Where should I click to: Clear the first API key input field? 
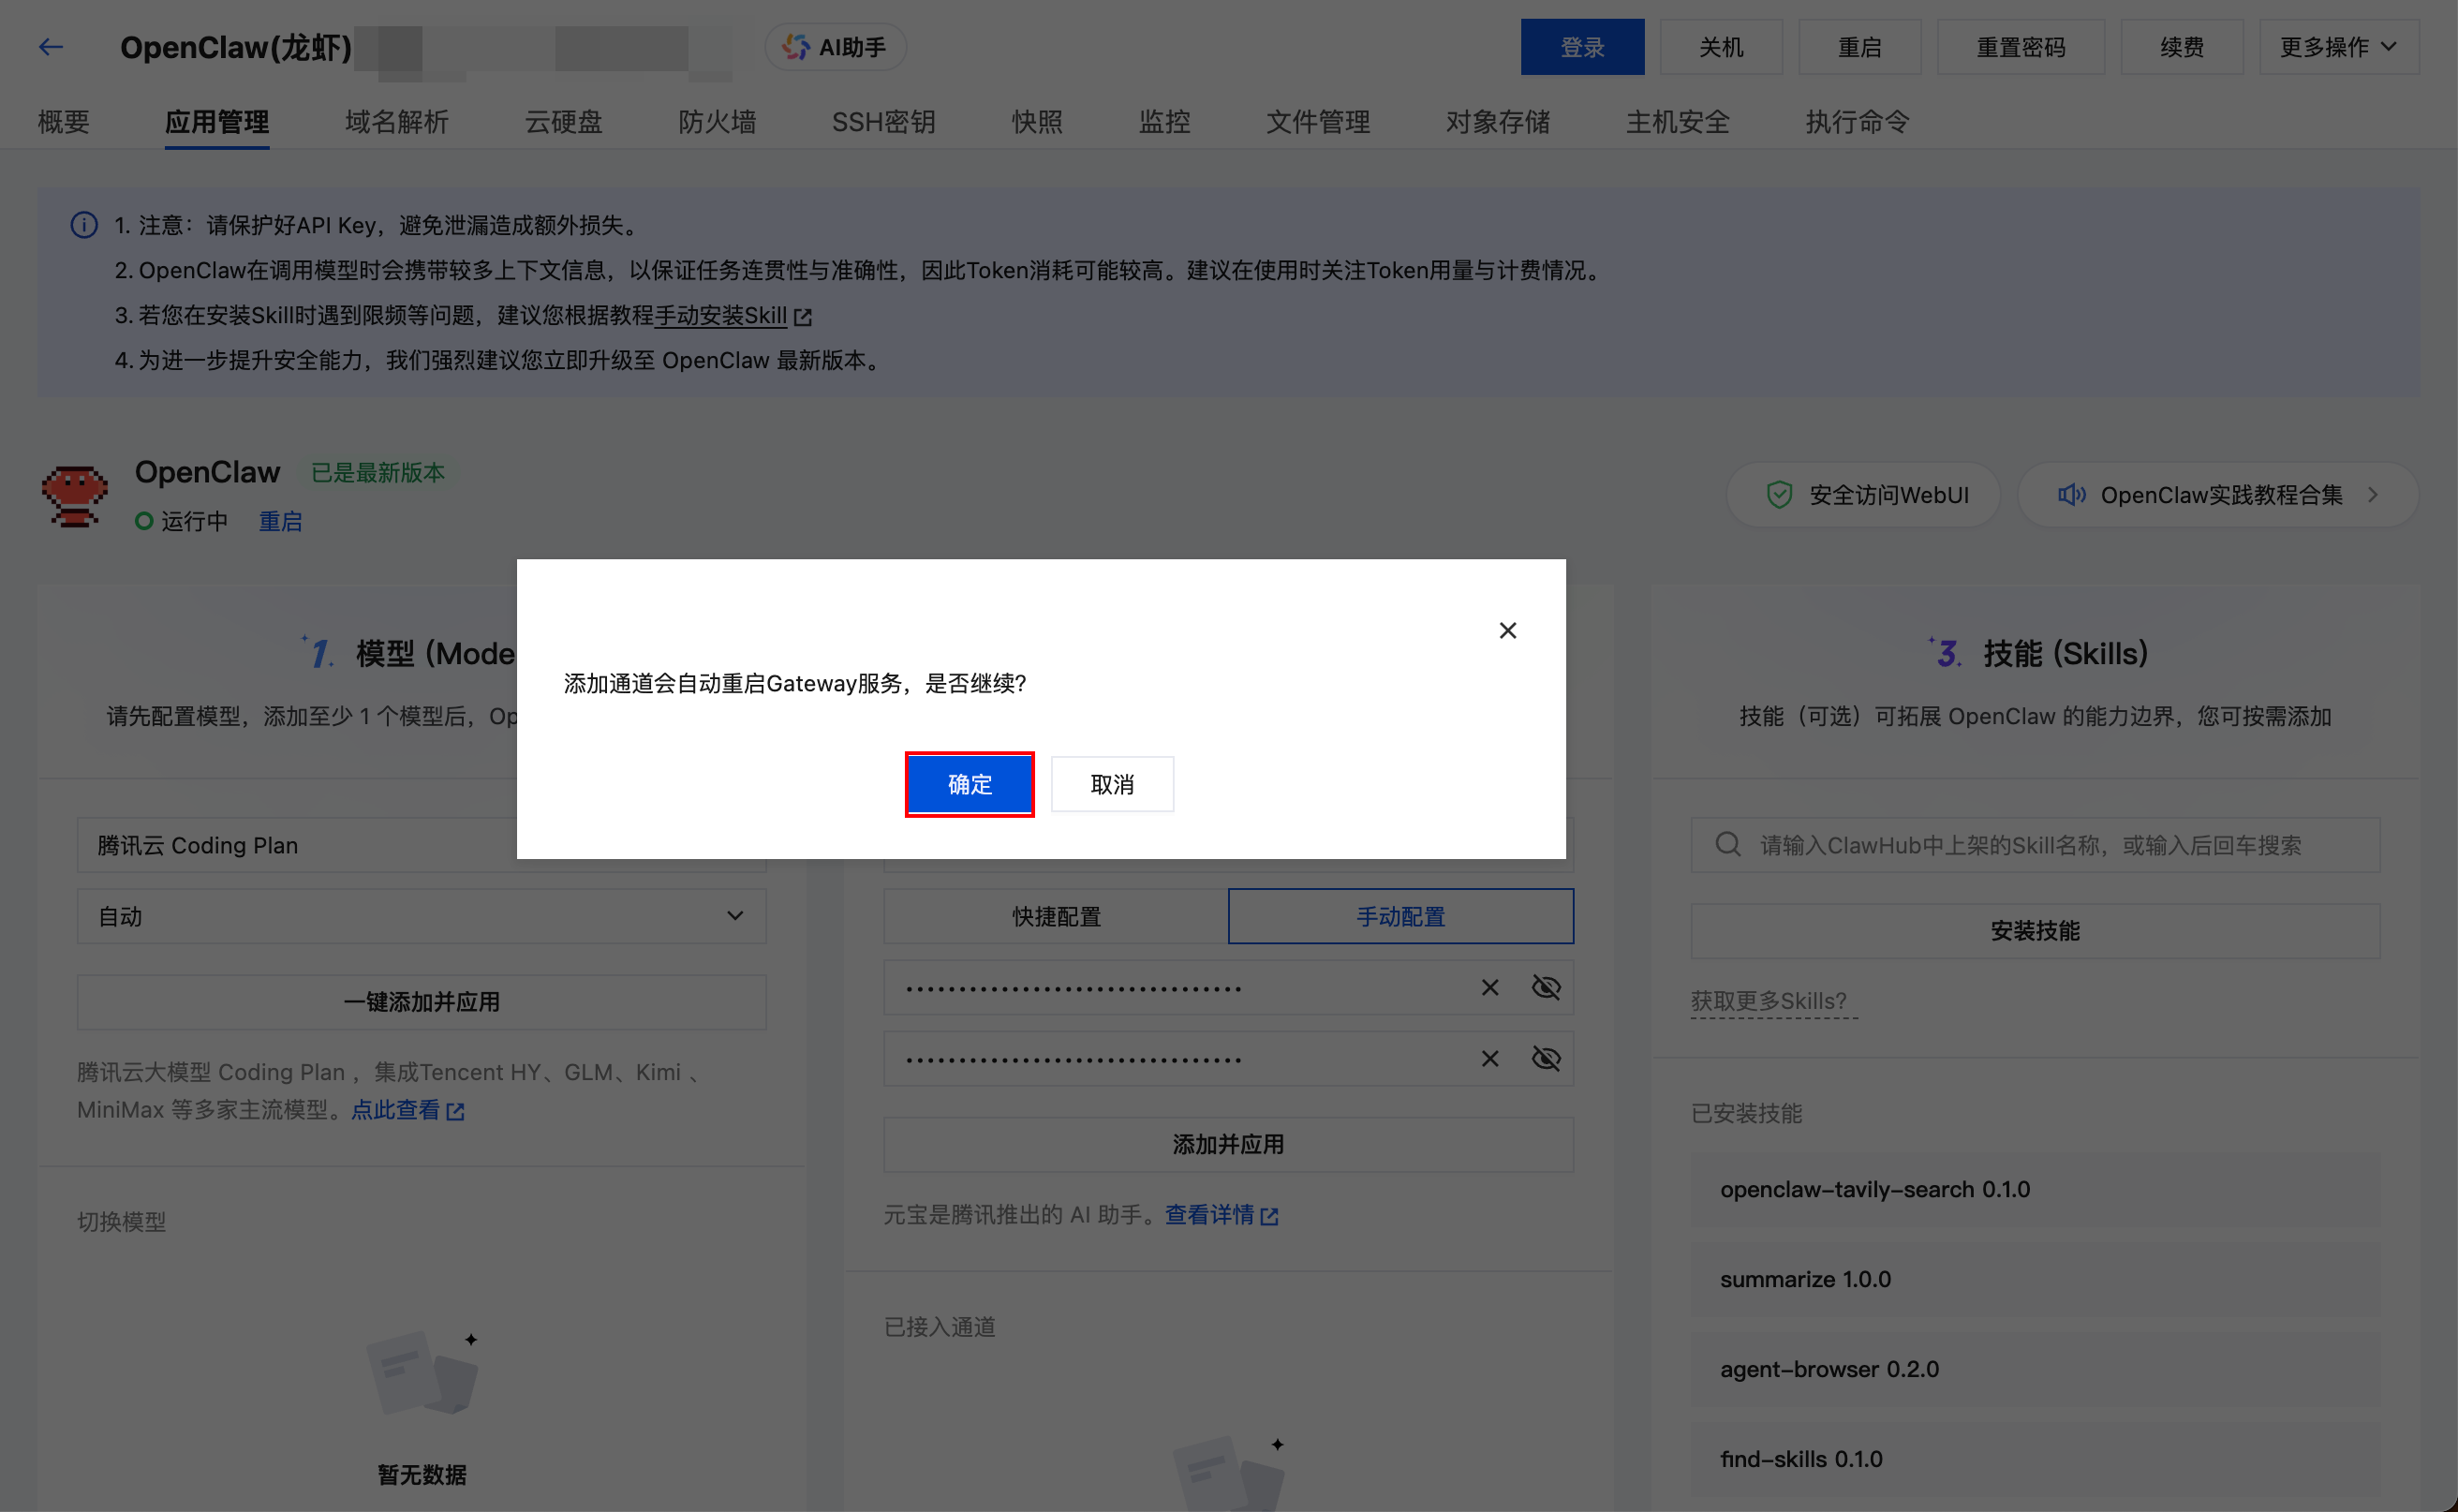pyautogui.click(x=1489, y=987)
